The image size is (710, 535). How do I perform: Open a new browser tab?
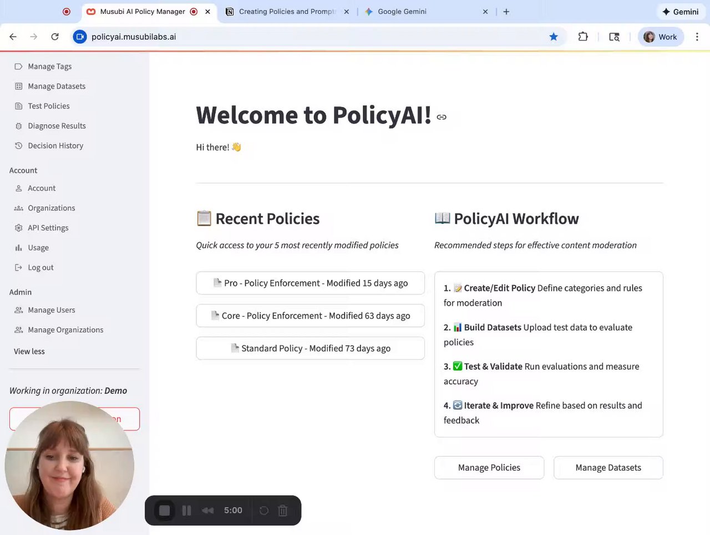pos(506,12)
